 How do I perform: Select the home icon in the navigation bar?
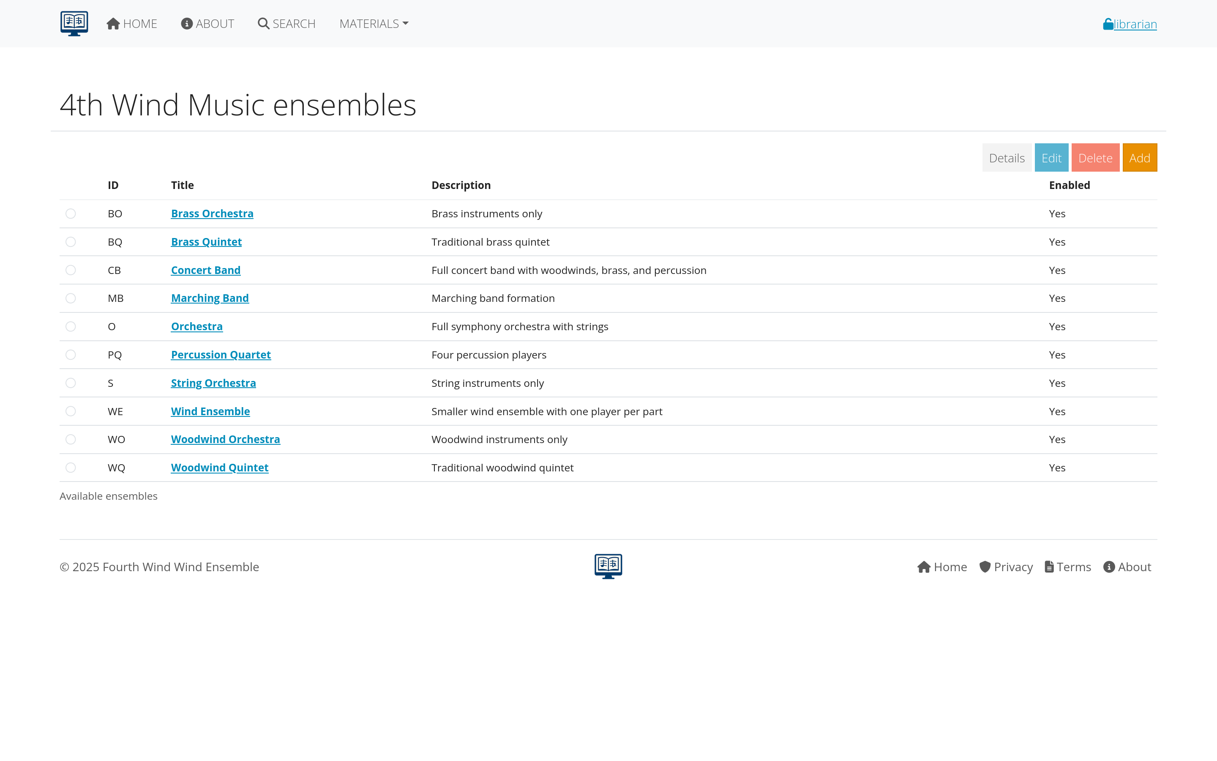point(113,23)
